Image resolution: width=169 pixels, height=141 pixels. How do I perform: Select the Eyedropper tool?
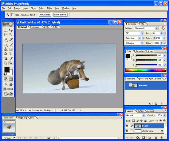click(x=11, y=58)
